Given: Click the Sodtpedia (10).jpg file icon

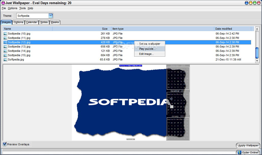Looking at the screenshot, I should point(5,34).
